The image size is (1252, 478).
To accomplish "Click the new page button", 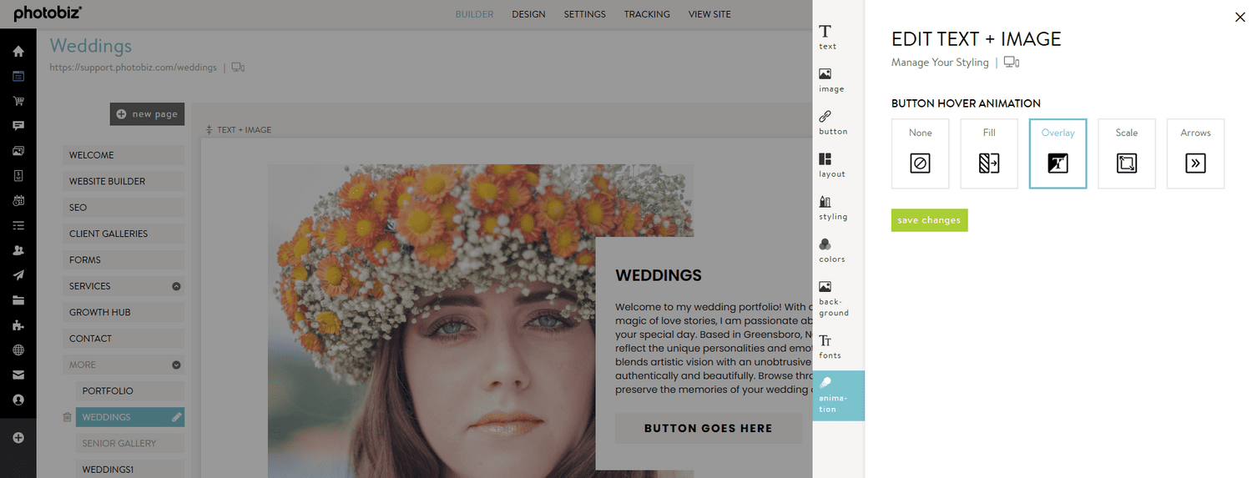I will point(147,114).
